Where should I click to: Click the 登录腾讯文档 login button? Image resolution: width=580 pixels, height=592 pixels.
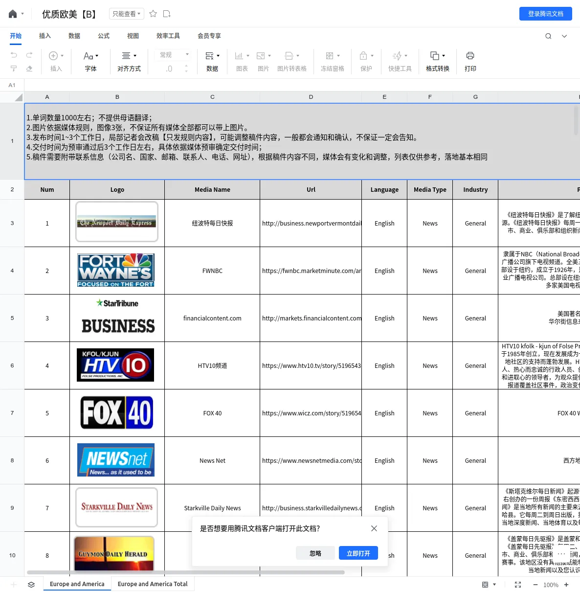pos(546,14)
